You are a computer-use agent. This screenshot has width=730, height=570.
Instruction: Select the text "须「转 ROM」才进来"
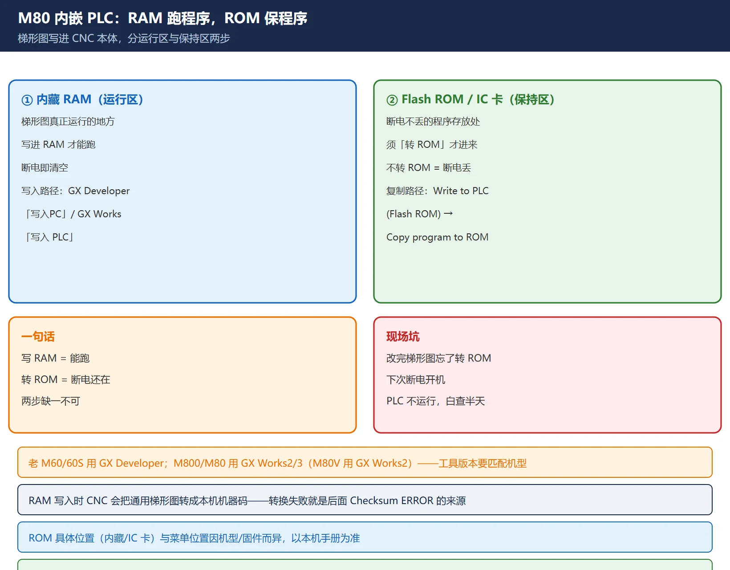click(432, 145)
